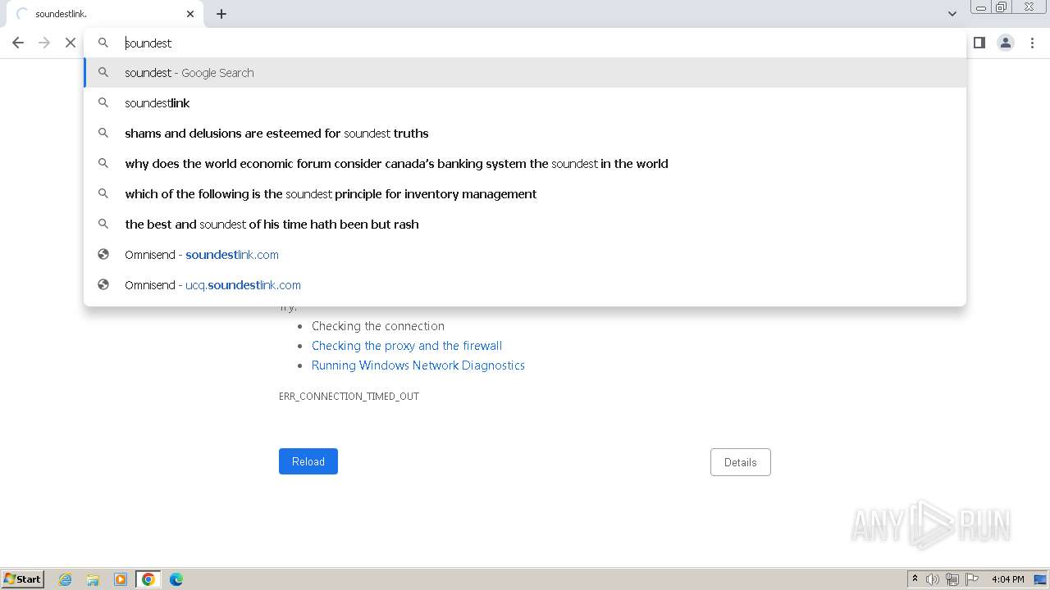Open File Explorer from the taskbar

point(93,579)
